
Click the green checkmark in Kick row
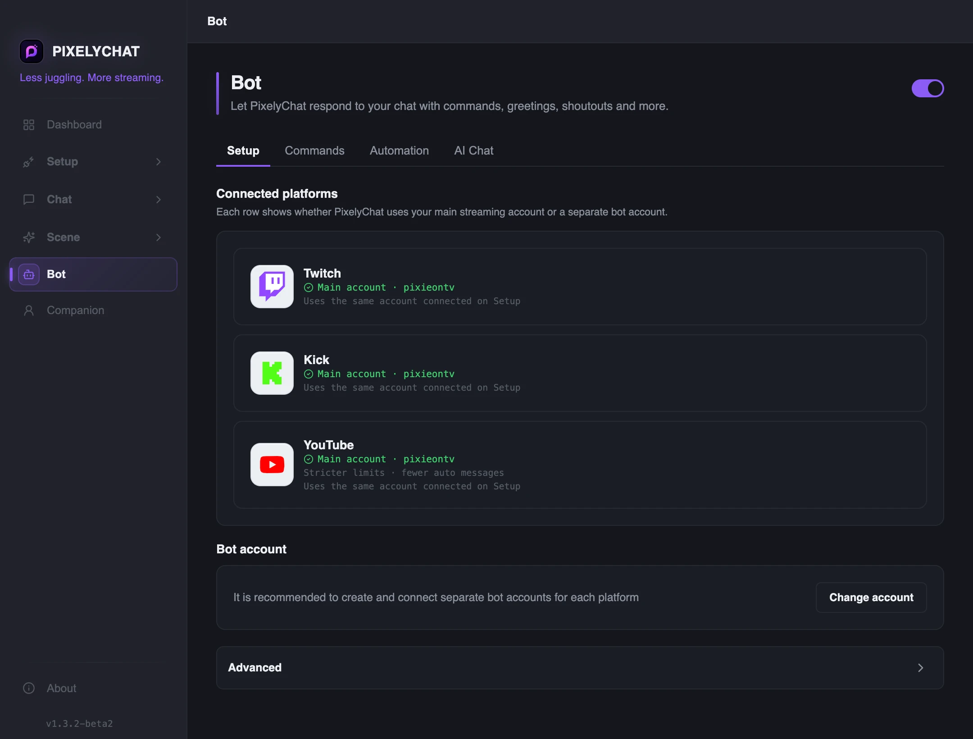pyautogui.click(x=309, y=374)
